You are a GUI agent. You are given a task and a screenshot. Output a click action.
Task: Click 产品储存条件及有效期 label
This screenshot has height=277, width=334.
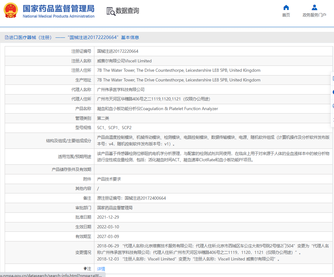[x=71, y=169]
